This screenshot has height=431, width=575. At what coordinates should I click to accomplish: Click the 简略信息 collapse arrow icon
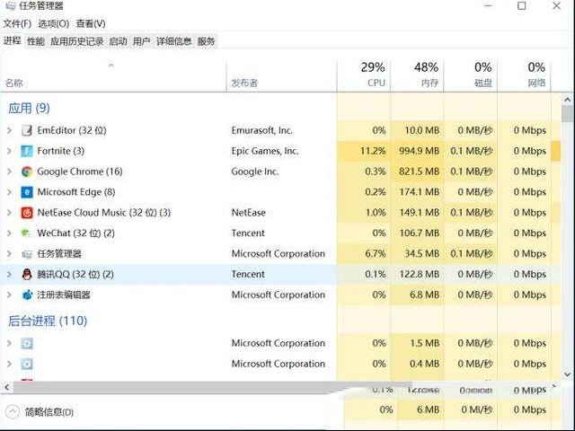click(x=12, y=412)
